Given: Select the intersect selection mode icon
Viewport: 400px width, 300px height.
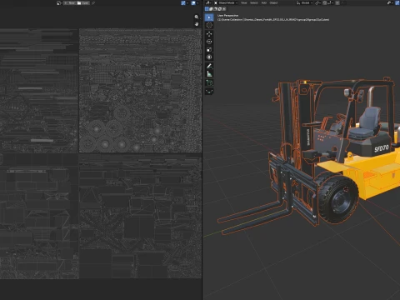Looking at the screenshot, I should pyautogui.click(x=224, y=9).
